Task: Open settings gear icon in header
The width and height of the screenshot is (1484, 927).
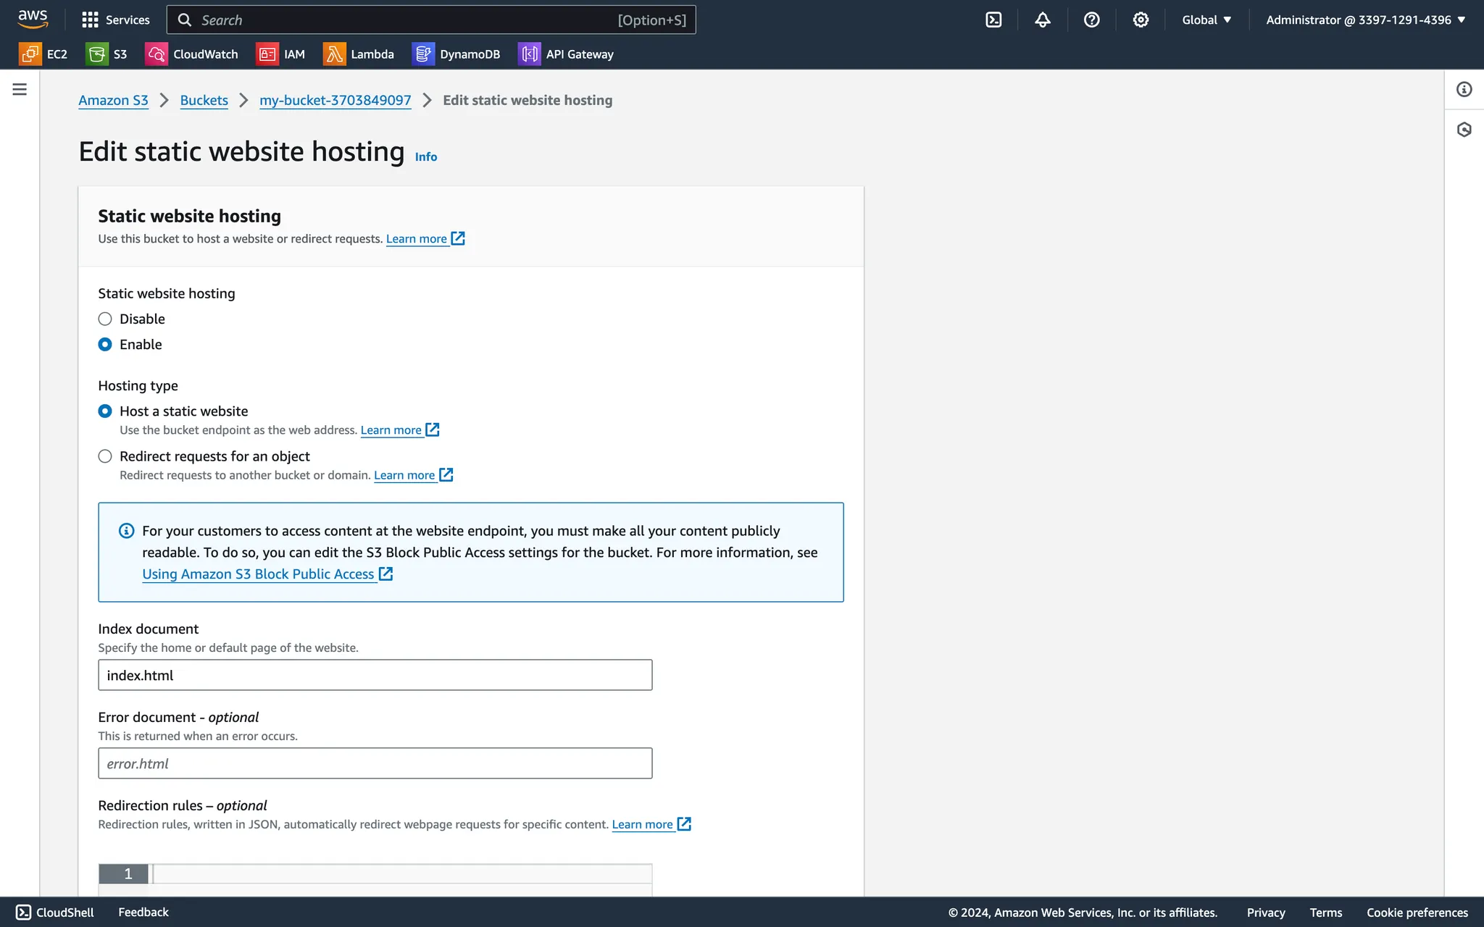Action: click(x=1141, y=20)
